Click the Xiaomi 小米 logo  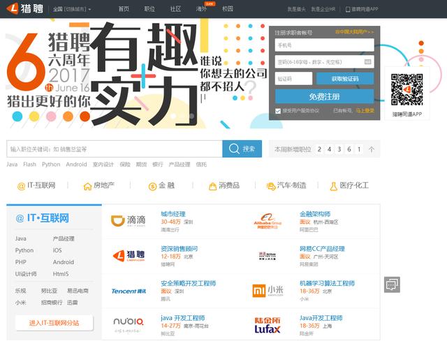268,291
